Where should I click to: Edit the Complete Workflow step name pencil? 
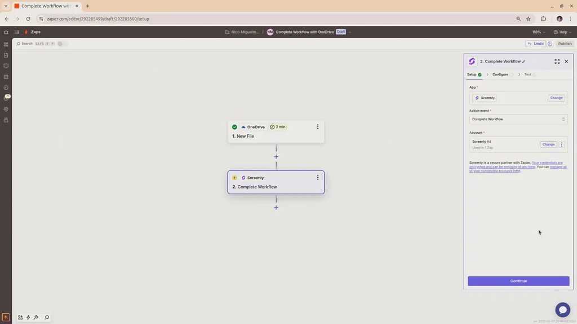[525, 61]
